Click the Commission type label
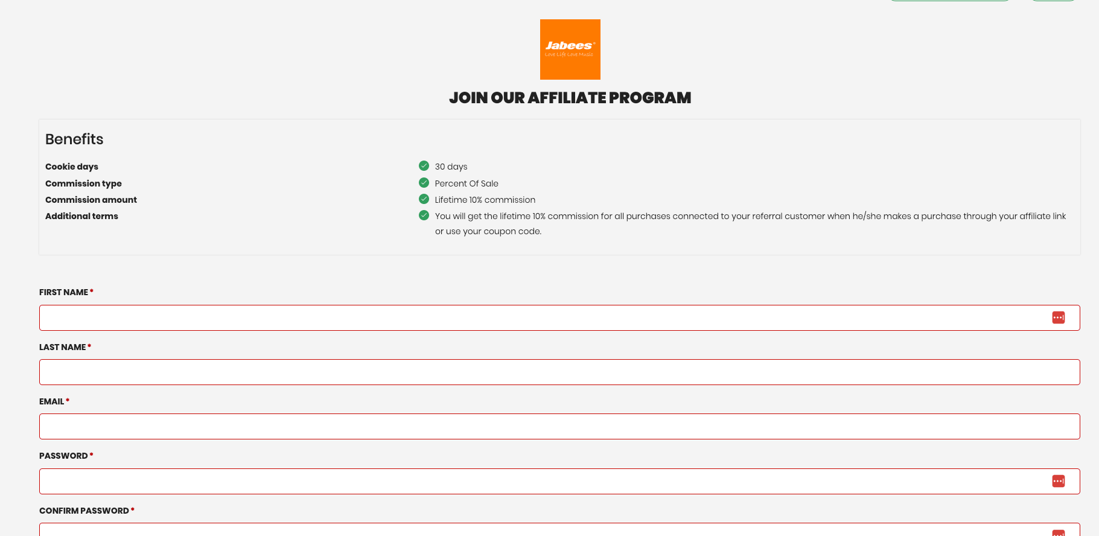This screenshot has height=536, width=1099. (83, 183)
